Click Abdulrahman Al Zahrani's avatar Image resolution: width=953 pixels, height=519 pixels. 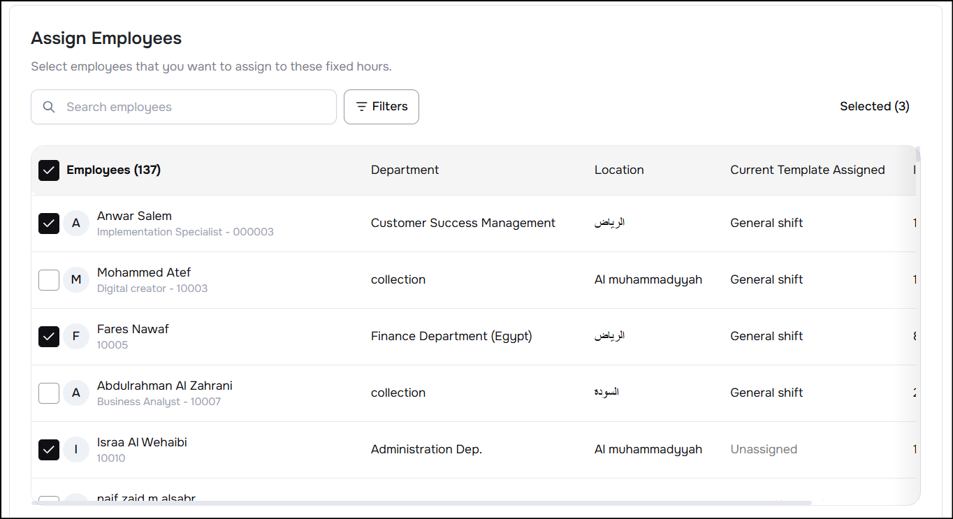(76, 393)
